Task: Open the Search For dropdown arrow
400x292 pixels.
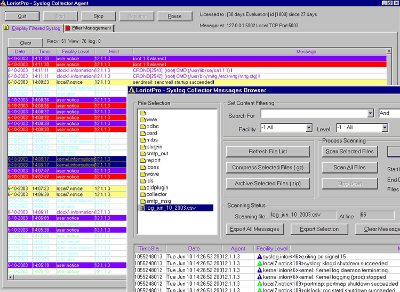Action: [371, 114]
